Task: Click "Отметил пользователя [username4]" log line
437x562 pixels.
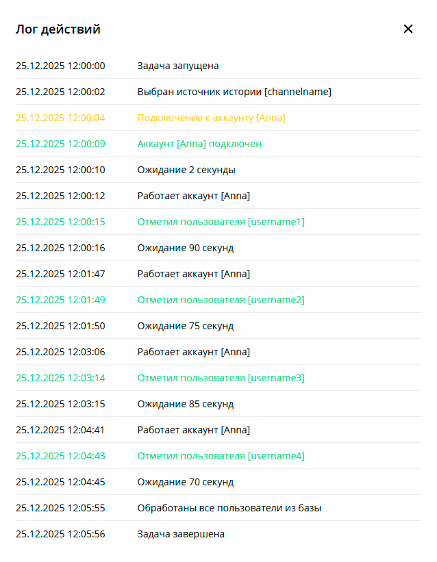Action: [221, 456]
